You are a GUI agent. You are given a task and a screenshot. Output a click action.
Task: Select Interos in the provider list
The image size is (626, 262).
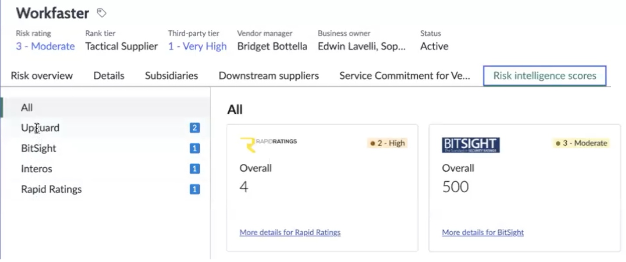pyautogui.click(x=105, y=169)
